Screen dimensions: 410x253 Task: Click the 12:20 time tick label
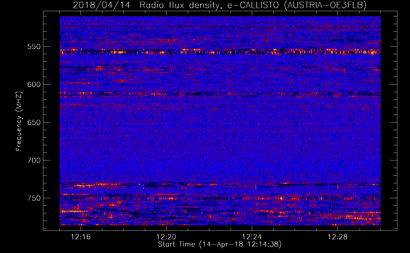click(x=166, y=237)
